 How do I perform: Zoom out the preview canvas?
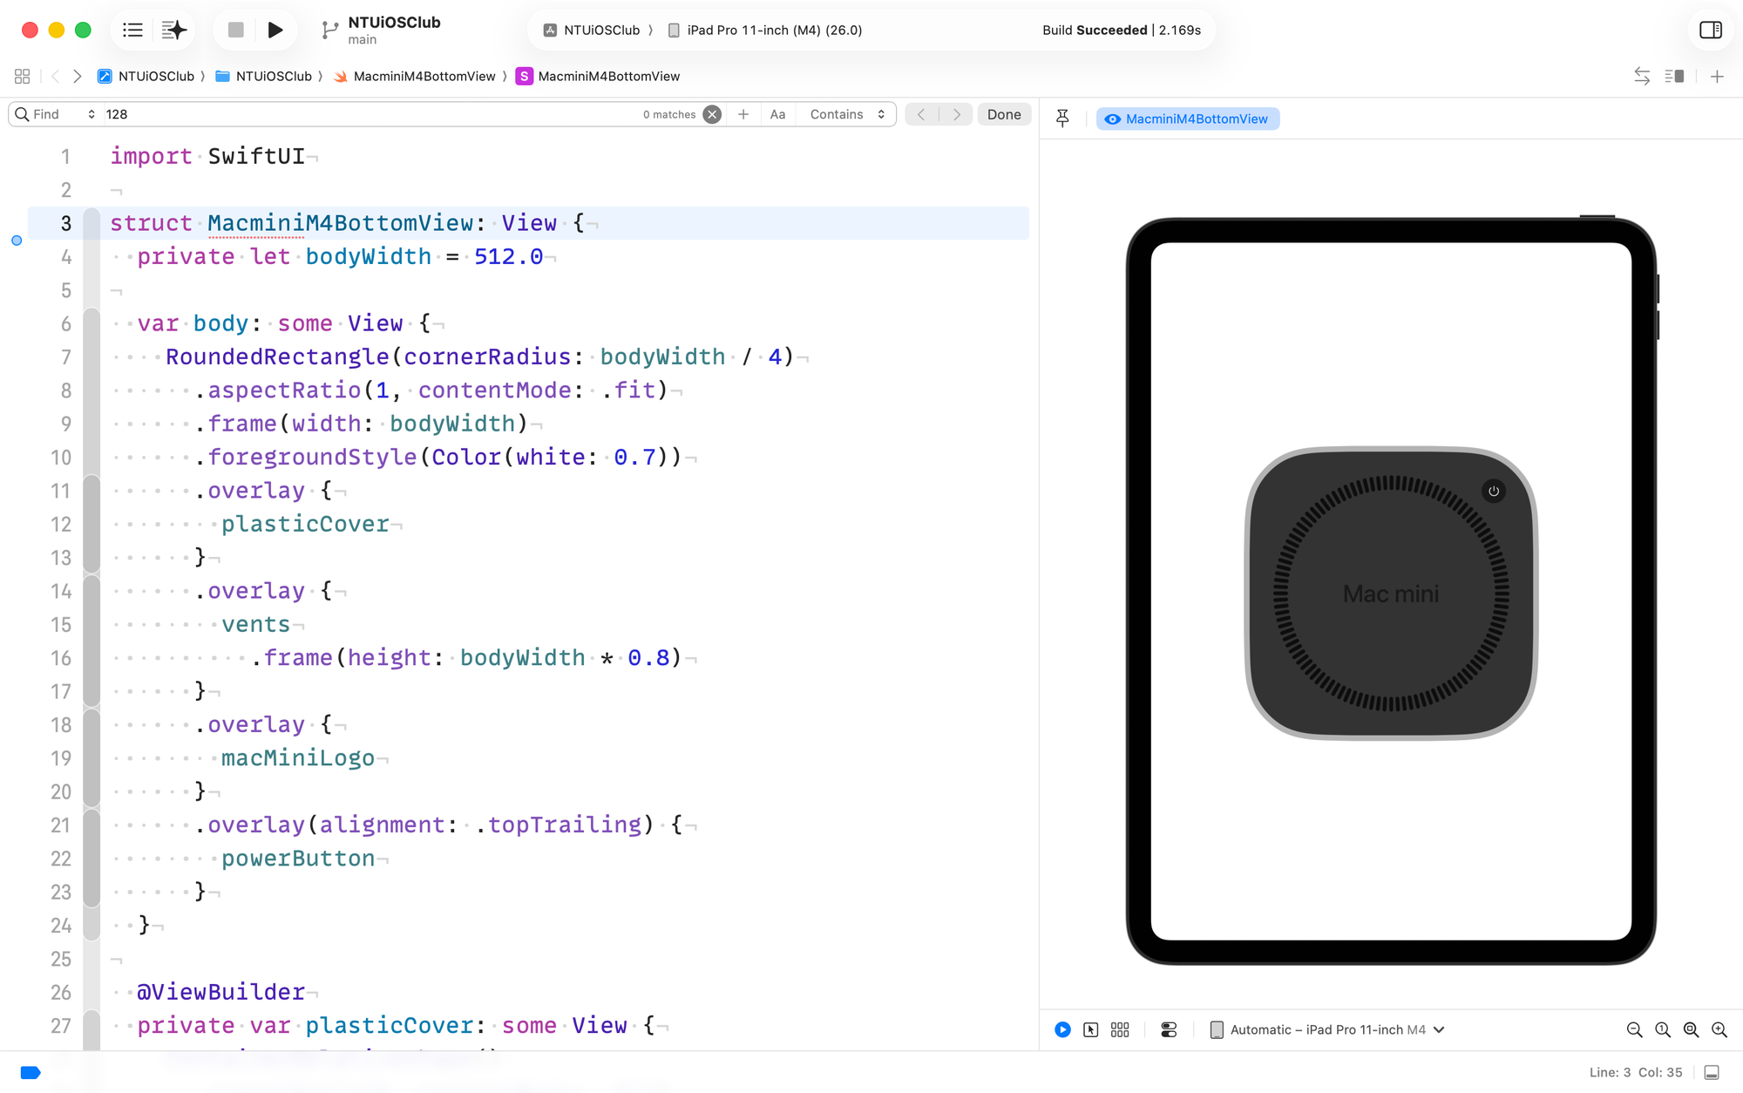[1634, 1029]
